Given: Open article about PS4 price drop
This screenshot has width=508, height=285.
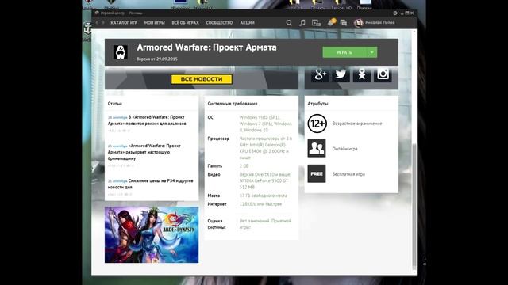Looking at the screenshot, I should click(150, 184).
